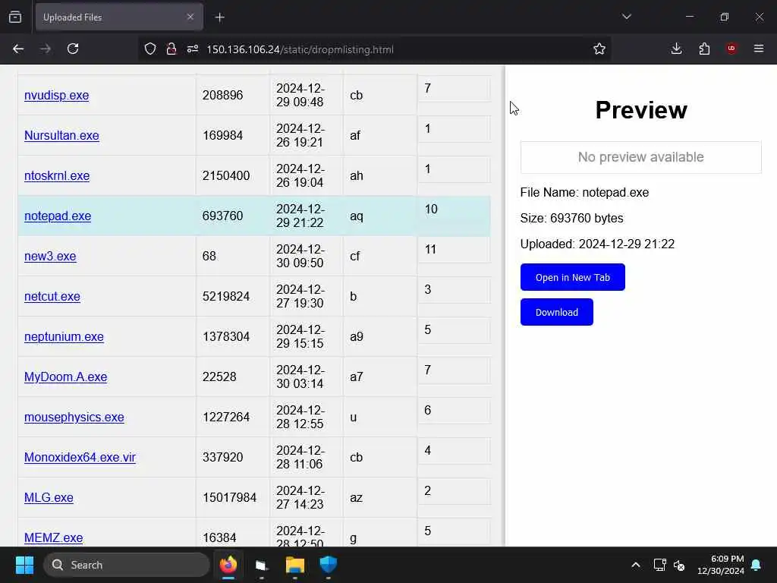The image size is (777, 583).
Task: Close the Uploaded Files tab
Action: 190,17
